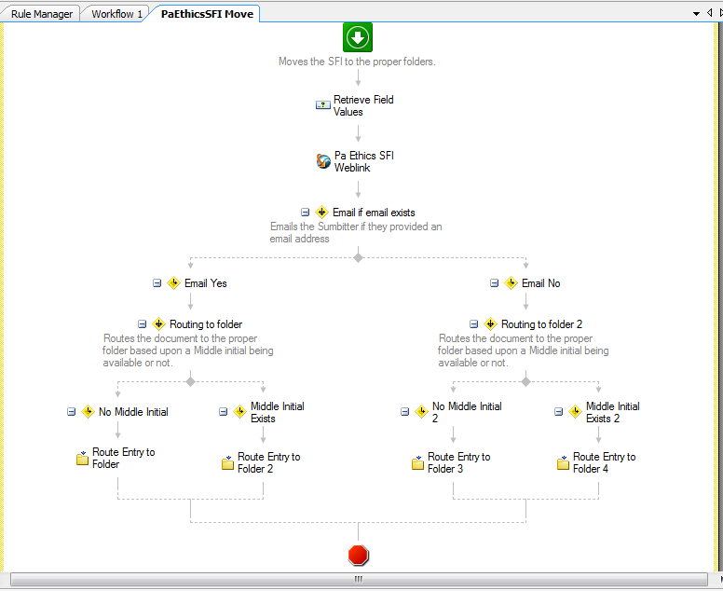Select the 'Email Yes' label
The width and height of the screenshot is (723, 591).
coord(206,283)
